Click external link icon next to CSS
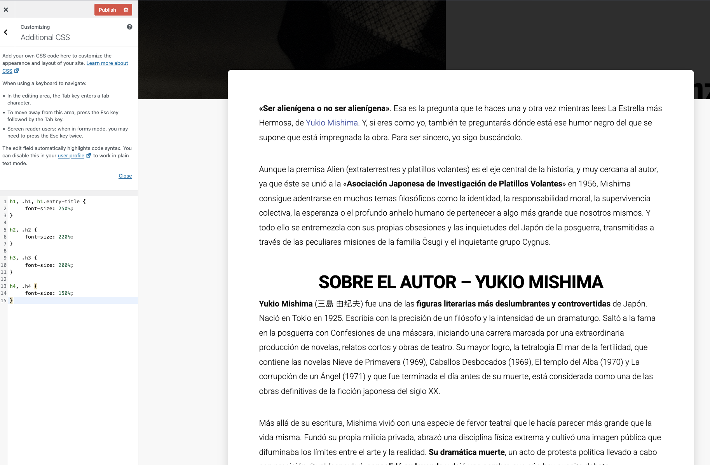 point(16,71)
